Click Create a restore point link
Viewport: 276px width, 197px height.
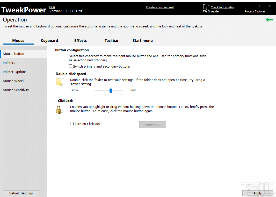160,7
